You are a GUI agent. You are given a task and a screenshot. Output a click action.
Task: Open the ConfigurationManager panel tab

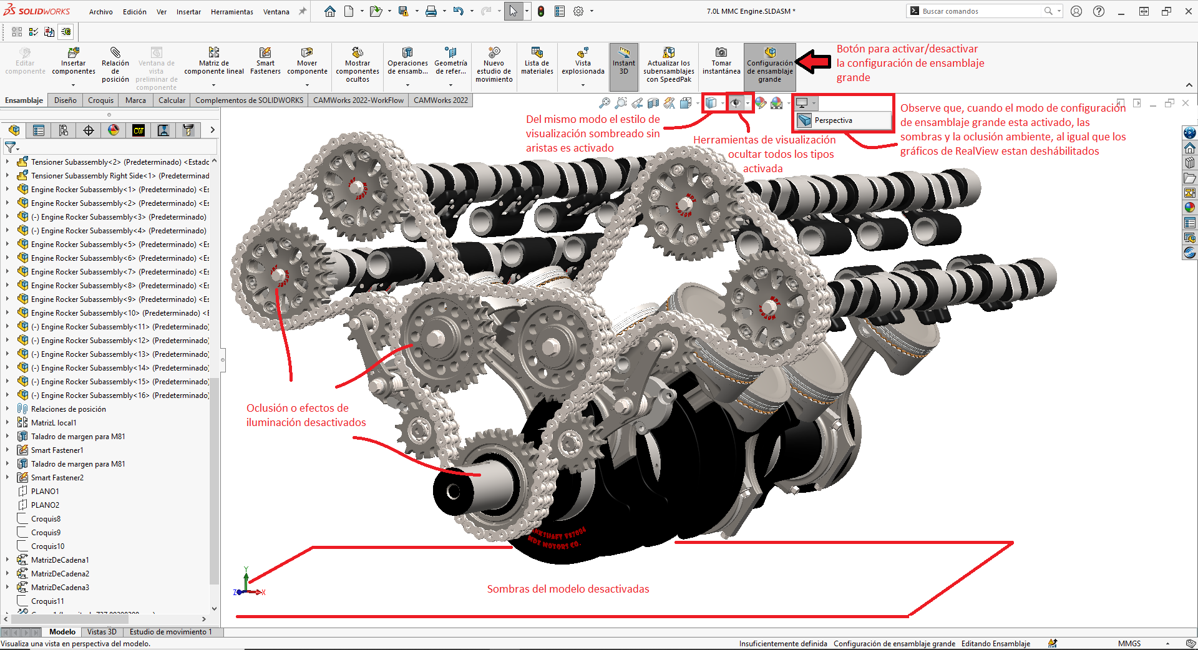(x=64, y=130)
